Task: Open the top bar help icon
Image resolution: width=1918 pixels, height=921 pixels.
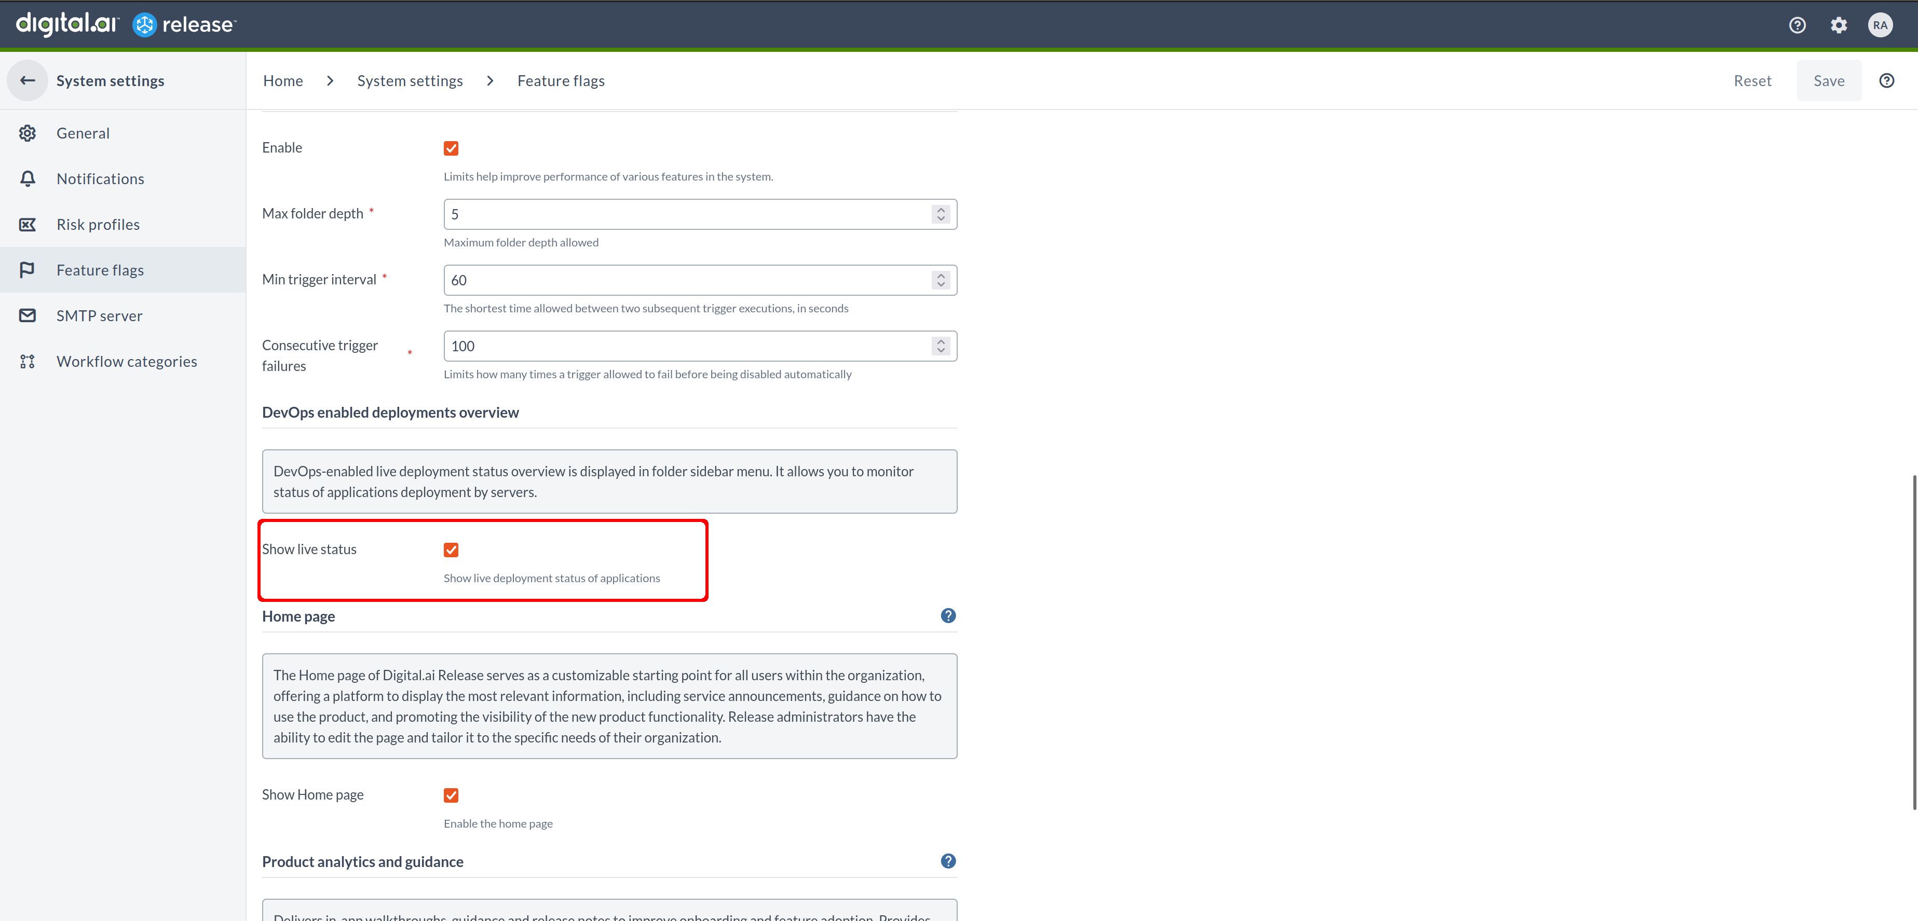Action: coord(1798,25)
